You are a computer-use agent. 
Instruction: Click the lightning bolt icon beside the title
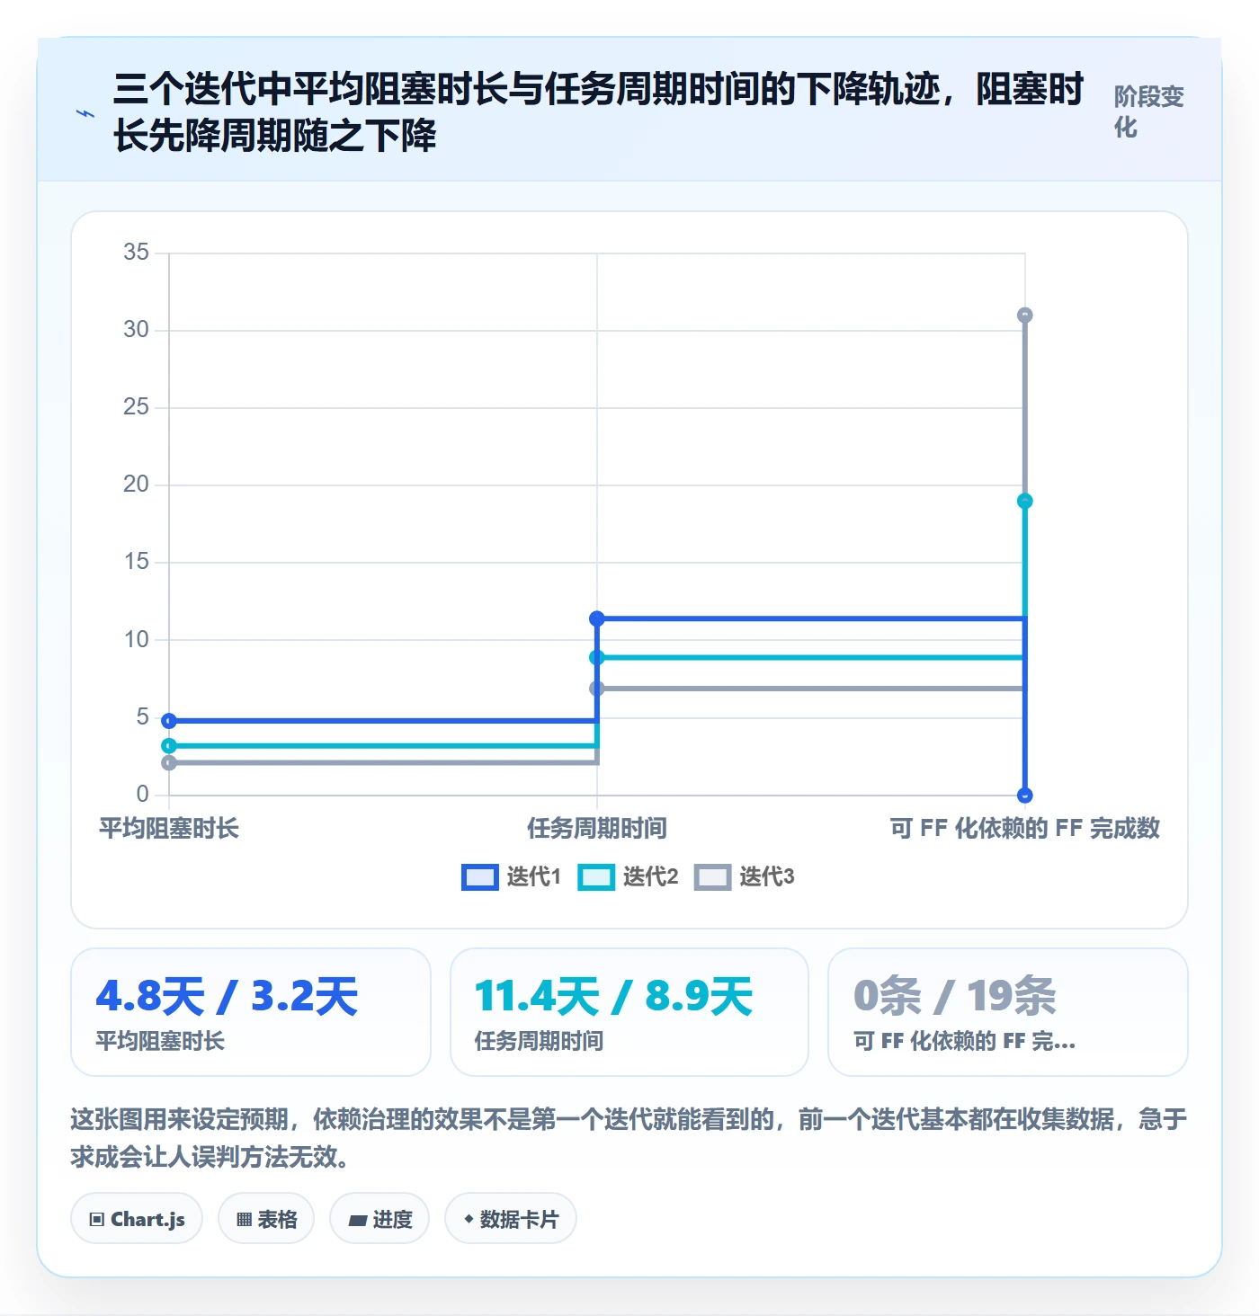click(85, 113)
